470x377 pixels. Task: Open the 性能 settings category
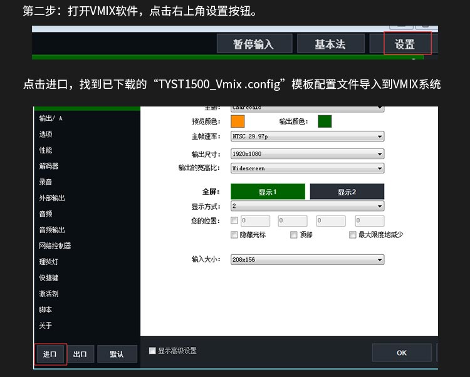pos(46,150)
